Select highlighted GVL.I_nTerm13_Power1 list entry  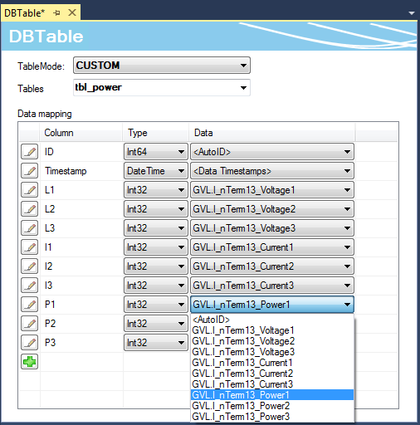[x=272, y=395]
